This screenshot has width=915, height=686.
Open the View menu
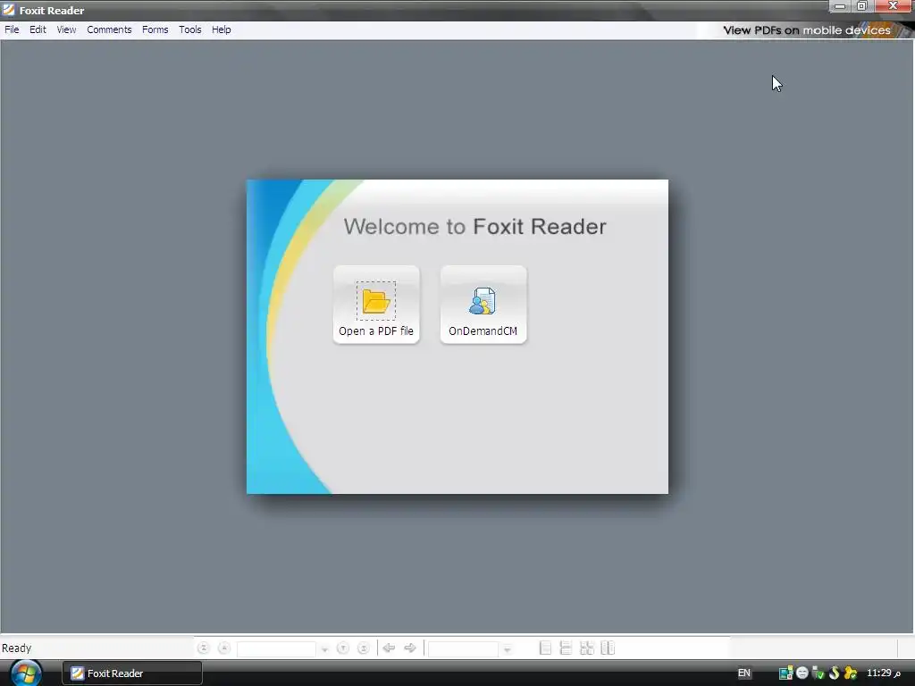pyautogui.click(x=66, y=29)
